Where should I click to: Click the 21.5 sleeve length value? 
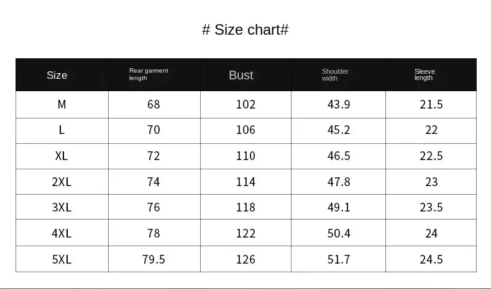click(431, 104)
